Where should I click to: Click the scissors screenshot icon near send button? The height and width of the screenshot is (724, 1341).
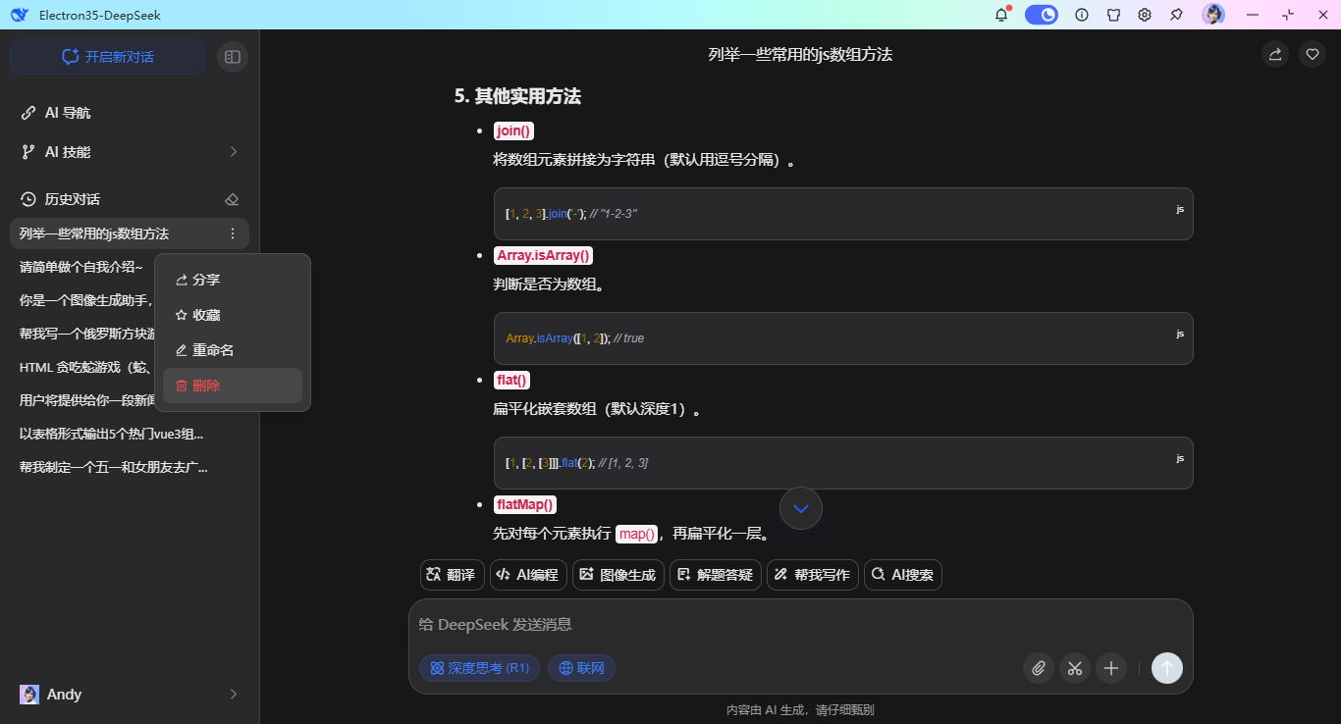[1074, 668]
